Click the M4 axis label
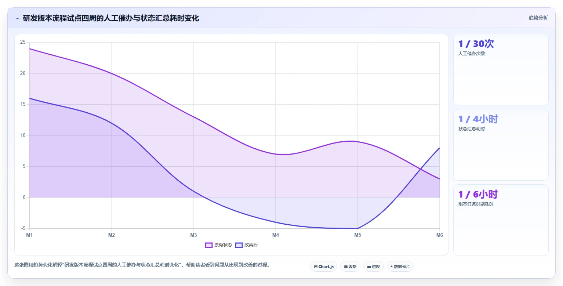The width and height of the screenshot is (563, 286). point(276,235)
